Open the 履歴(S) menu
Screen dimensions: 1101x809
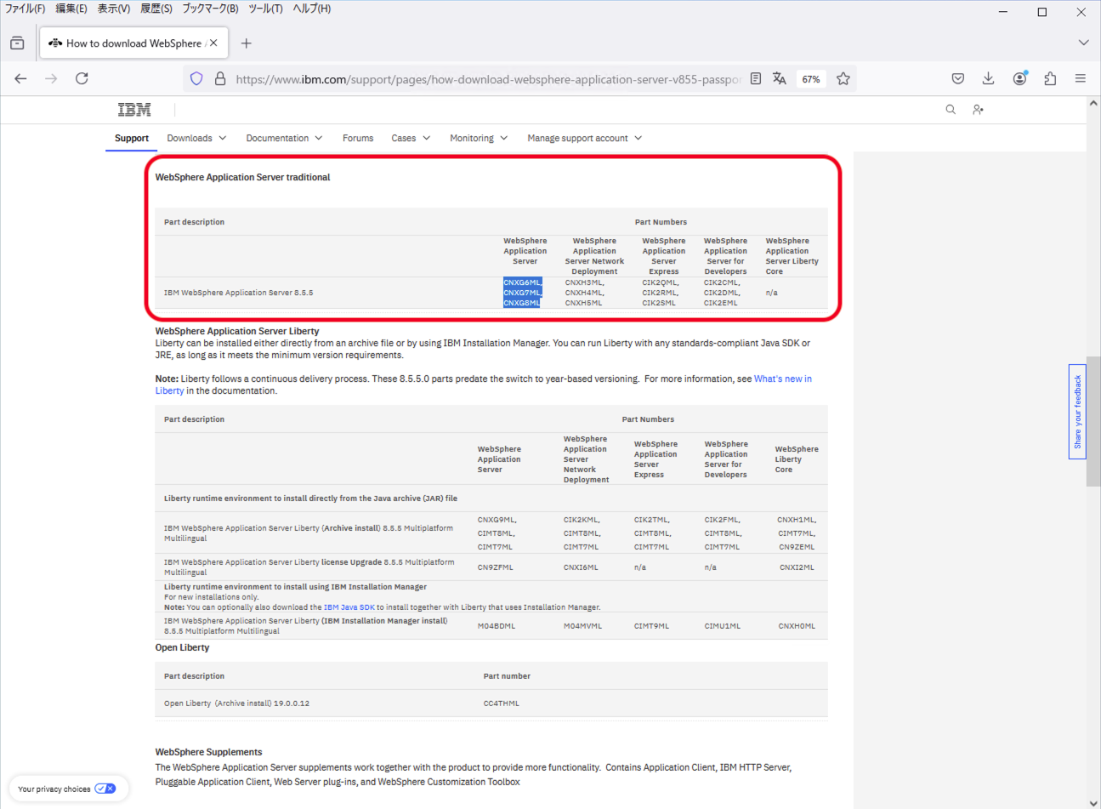pos(156,9)
